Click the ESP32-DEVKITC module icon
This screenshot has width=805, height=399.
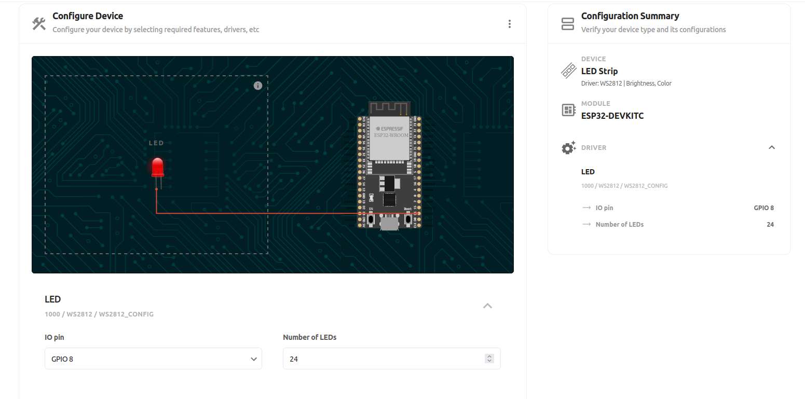pos(569,110)
